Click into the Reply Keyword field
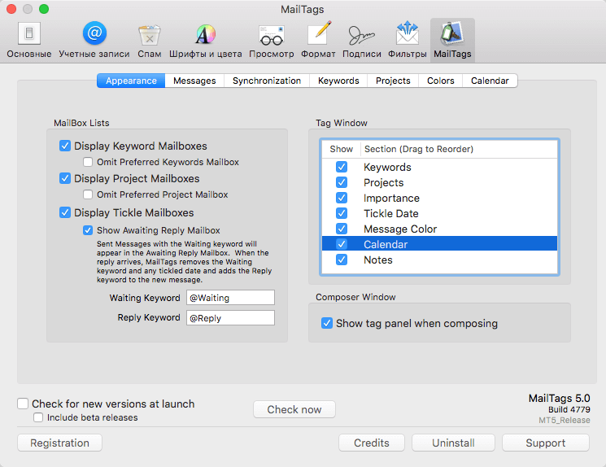 [x=230, y=318]
